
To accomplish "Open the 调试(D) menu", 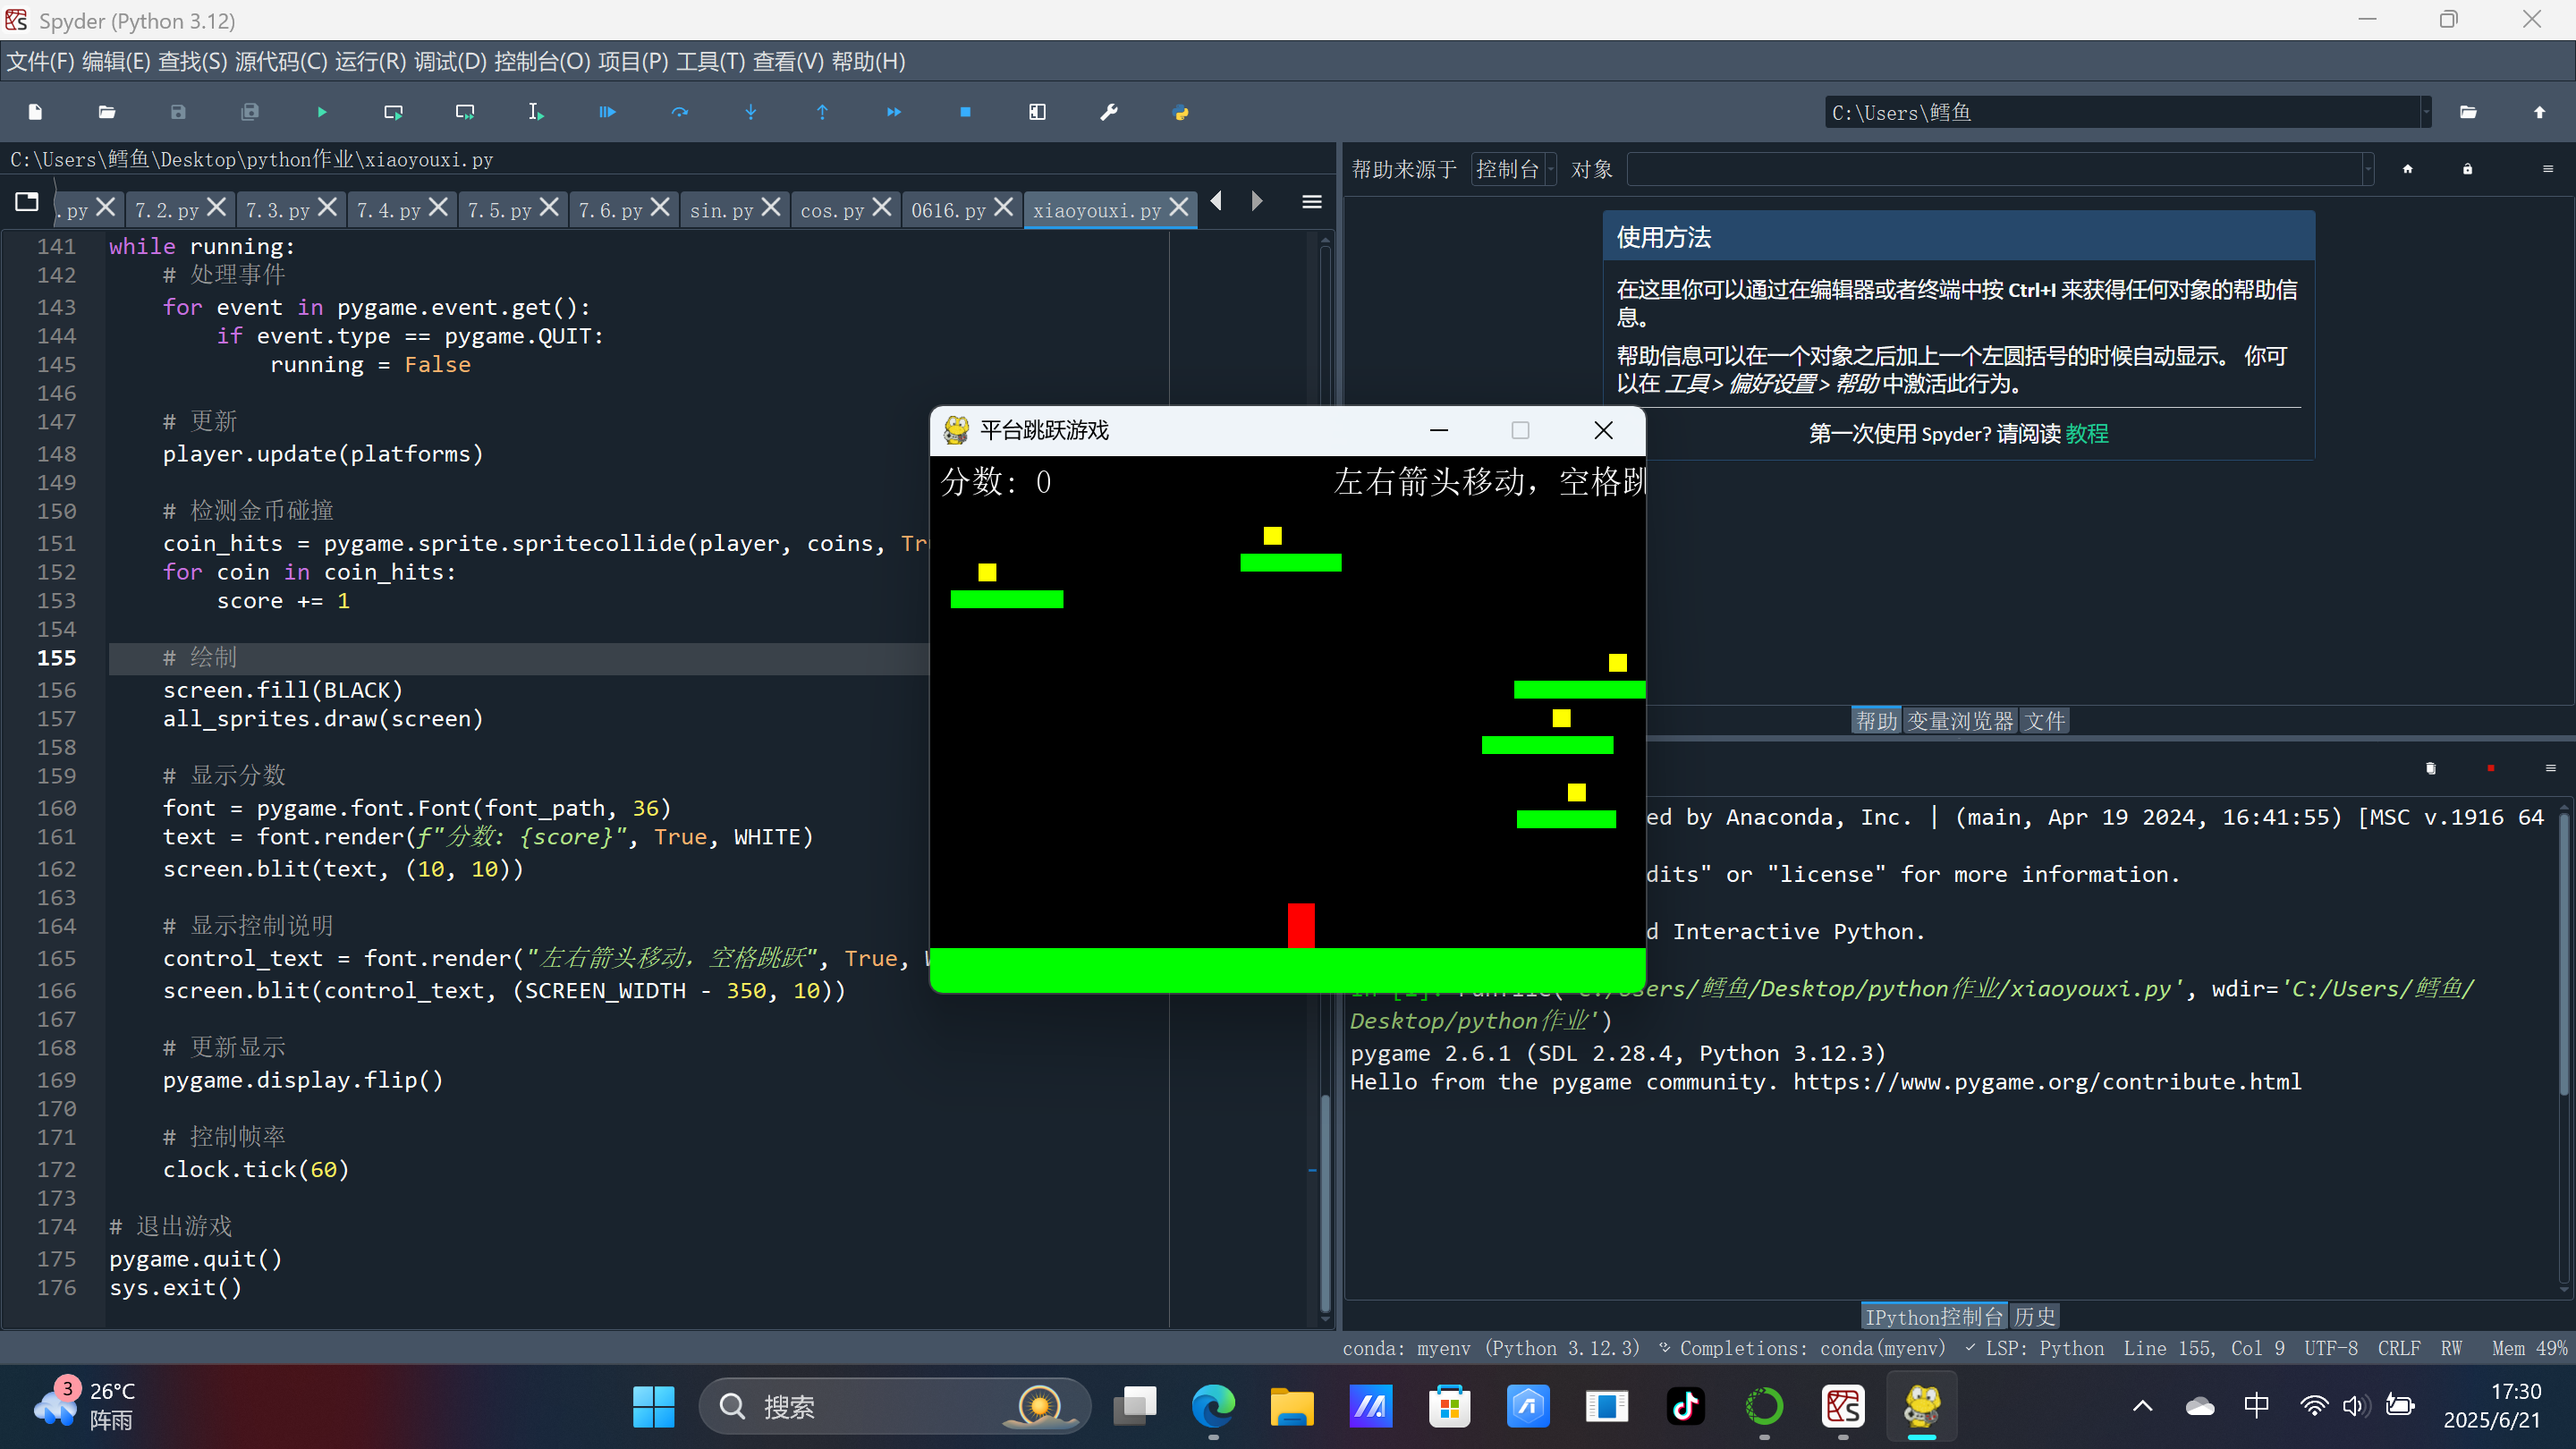I will coord(450,62).
